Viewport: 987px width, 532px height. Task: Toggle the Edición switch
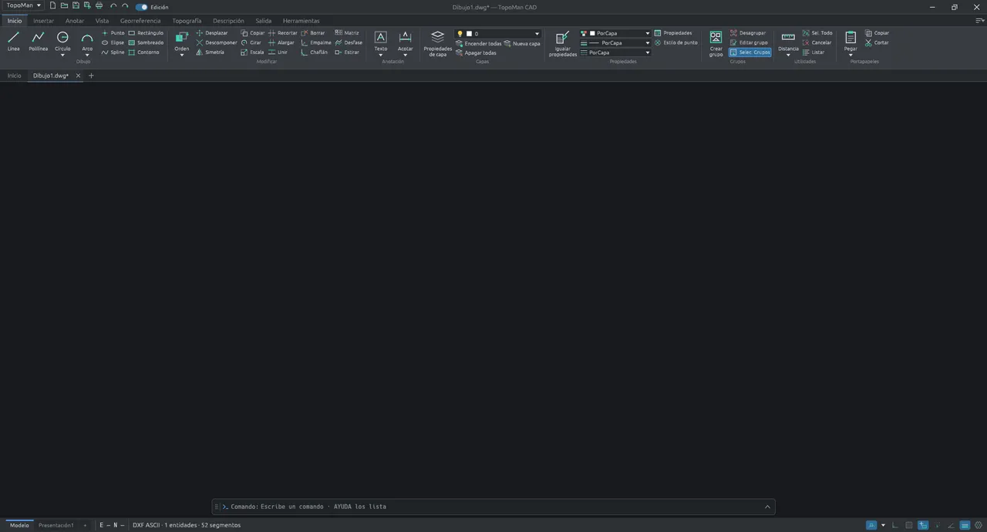click(x=142, y=7)
